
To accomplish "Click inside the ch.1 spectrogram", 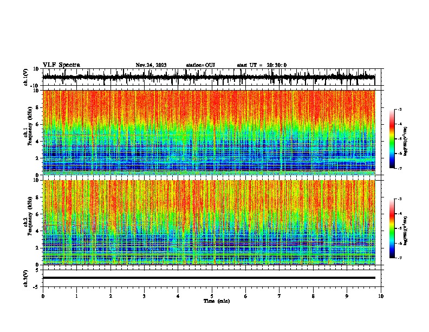I will [x=209, y=132].
